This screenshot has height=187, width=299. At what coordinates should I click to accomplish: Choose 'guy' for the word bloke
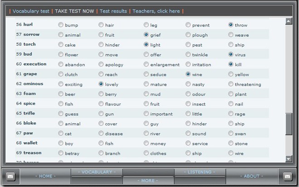[x=146, y=124]
